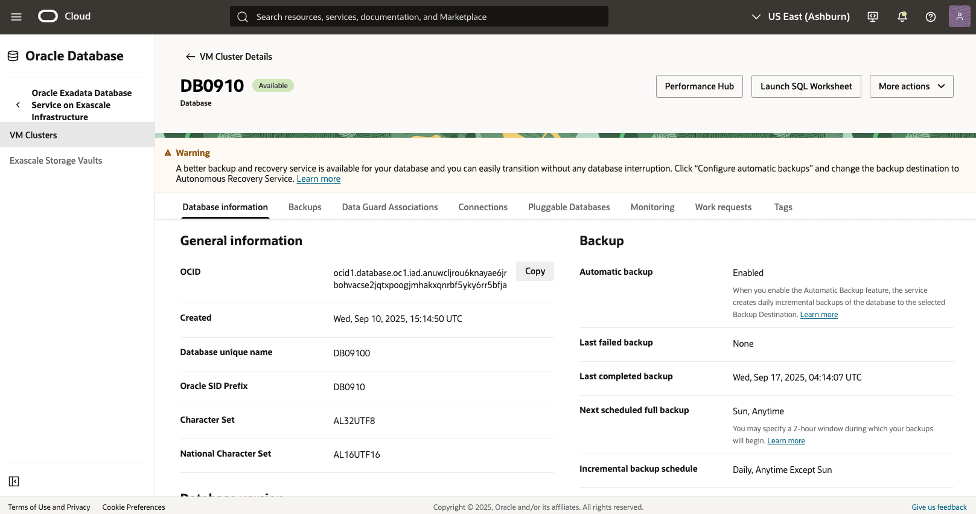This screenshot has height=514, width=976.
Task: Switch to the Tags tab
Action: (783, 207)
